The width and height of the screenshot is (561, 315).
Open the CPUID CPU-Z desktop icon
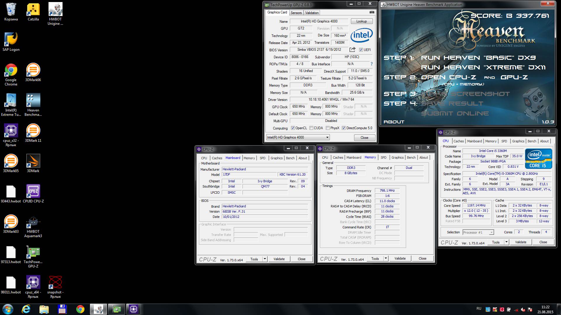(33, 194)
